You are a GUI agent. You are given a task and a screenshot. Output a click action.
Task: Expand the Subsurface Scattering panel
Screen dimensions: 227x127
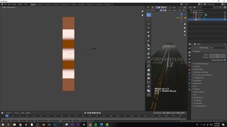(x=201, y=72)
